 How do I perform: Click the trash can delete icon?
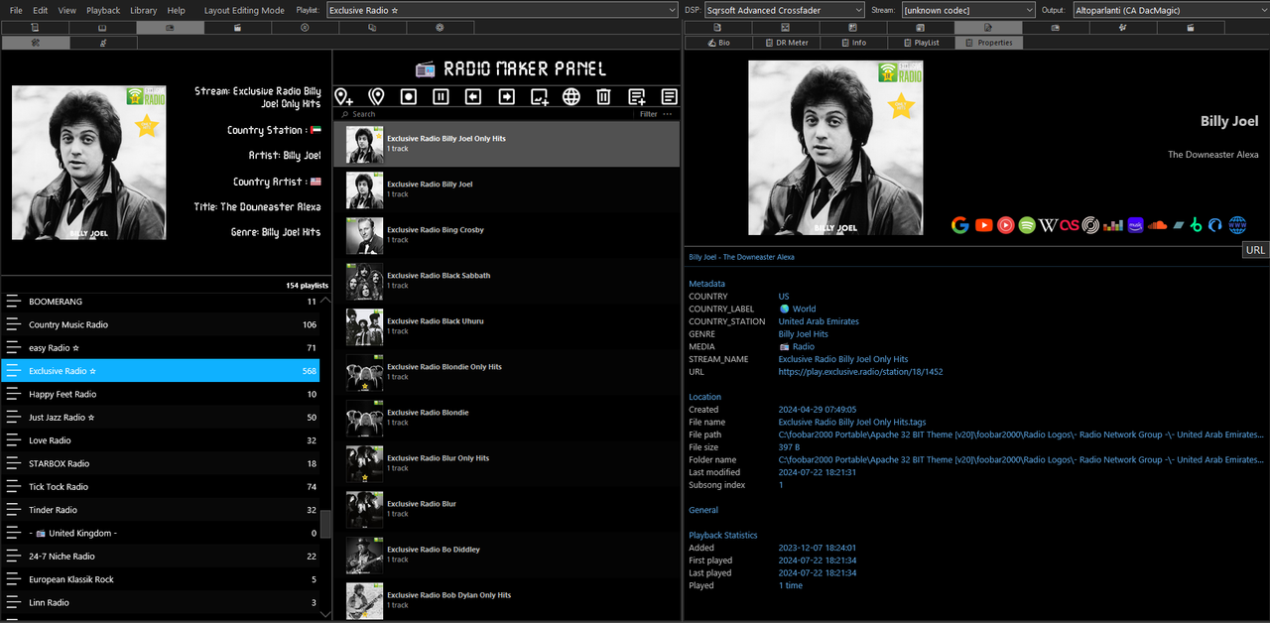603,96
